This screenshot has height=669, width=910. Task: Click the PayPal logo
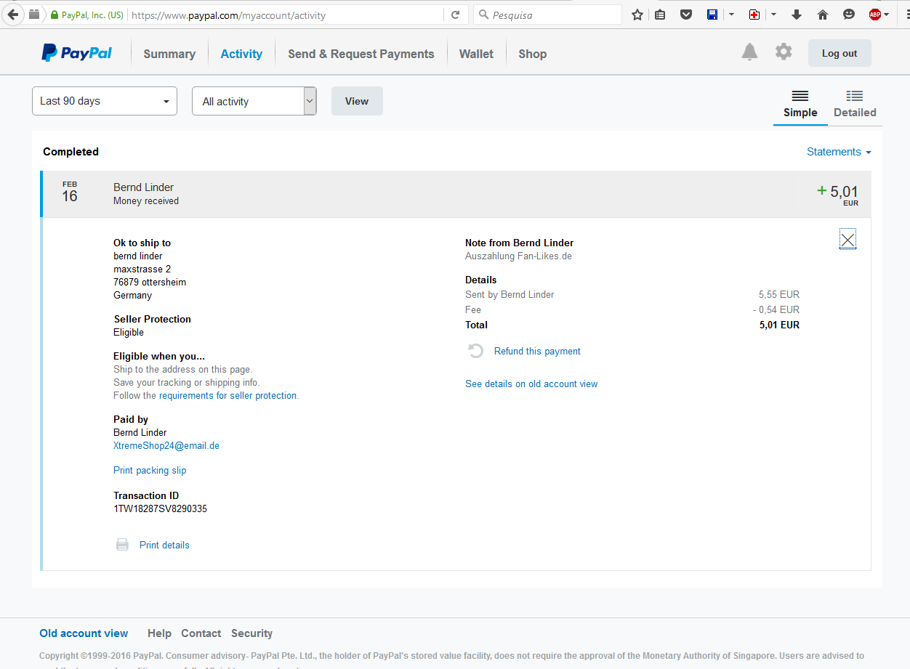point(77,53)
